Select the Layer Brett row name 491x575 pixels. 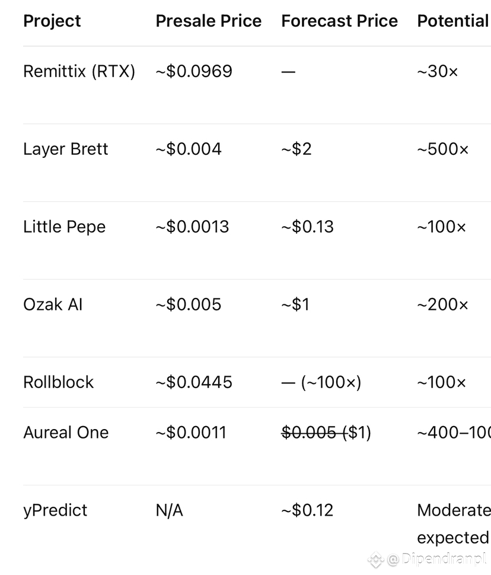click(x=66, y=149)
